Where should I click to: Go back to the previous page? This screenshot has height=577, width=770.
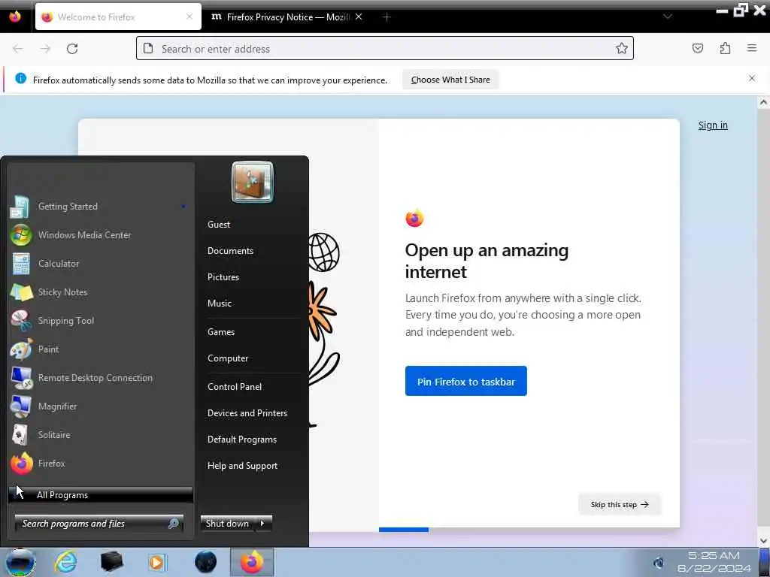[x=18, y=49]
